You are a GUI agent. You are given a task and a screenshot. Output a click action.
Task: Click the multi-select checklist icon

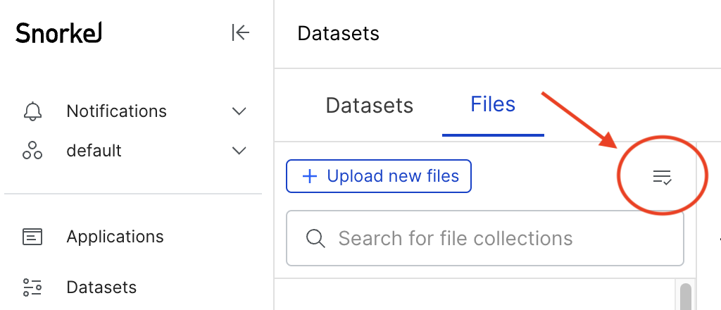tap(662, 177)
